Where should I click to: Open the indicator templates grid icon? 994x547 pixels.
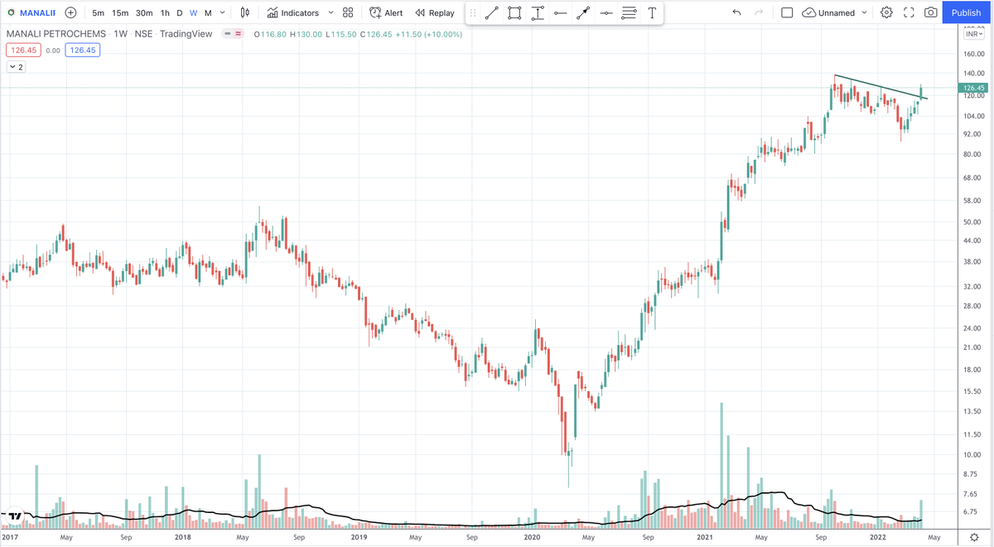pyautogui.click(x=348, y=12)
